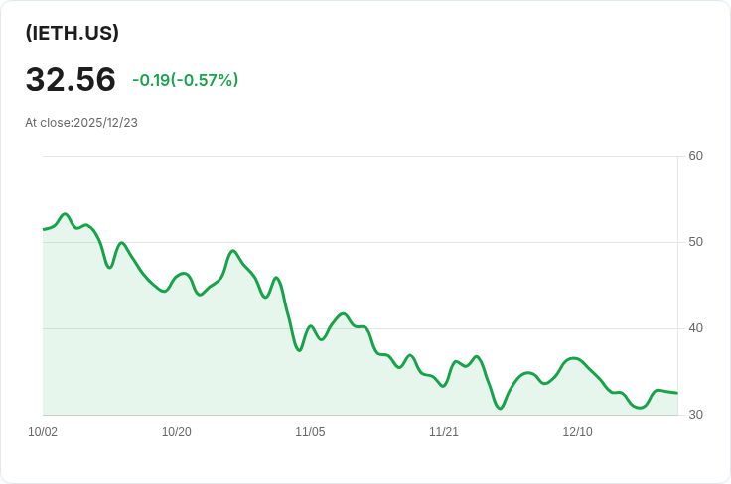Viewport: 731px width, 484px height.
Task: Click the 10/02 x-axis date label
Action: (x=43, y=432)
